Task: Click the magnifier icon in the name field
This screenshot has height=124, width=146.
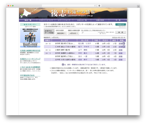Action: (x=83, y=33)
